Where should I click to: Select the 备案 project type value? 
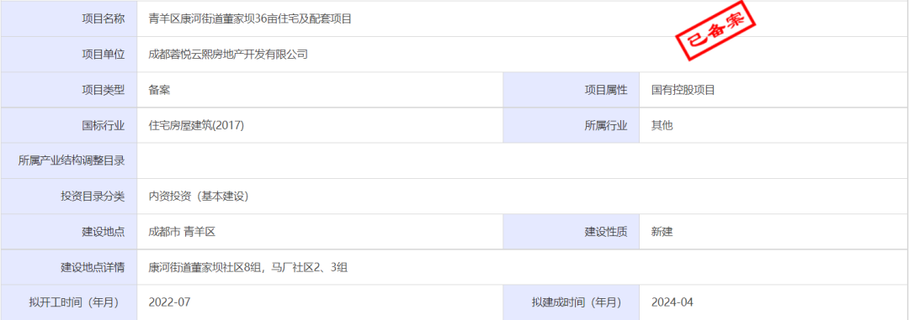click(159, 90)
